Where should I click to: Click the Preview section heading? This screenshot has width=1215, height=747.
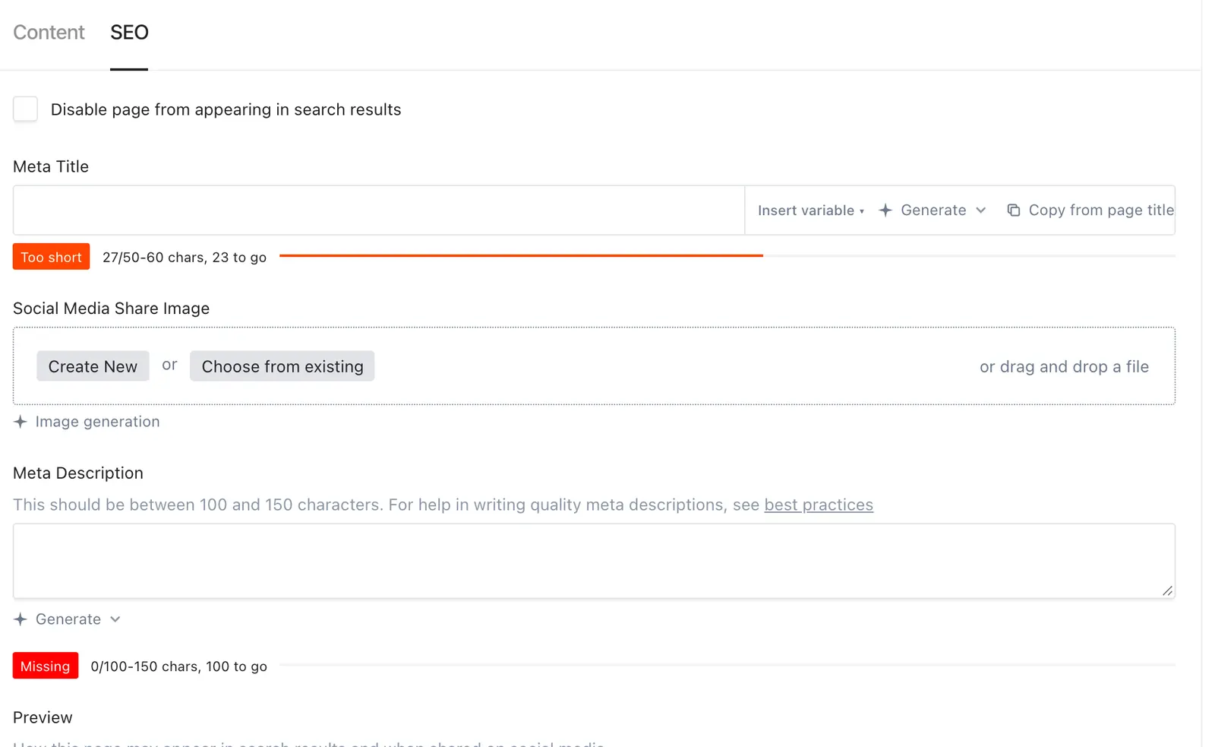[x=43, y=717]
